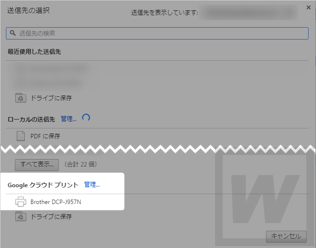The height and width of the screenshot is (248, 316).
Task: Click the キャンセル button
Action: tap(286, 237)
